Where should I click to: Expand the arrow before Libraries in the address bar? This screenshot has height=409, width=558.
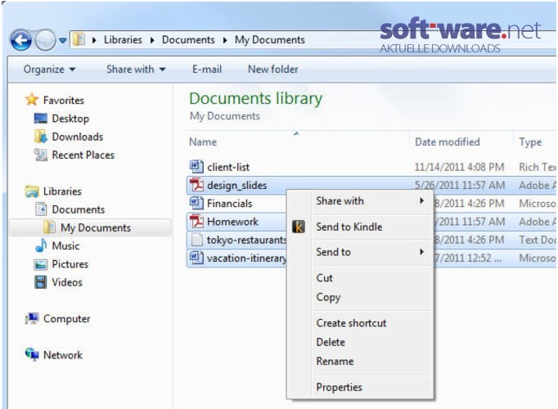click(94, 40)
